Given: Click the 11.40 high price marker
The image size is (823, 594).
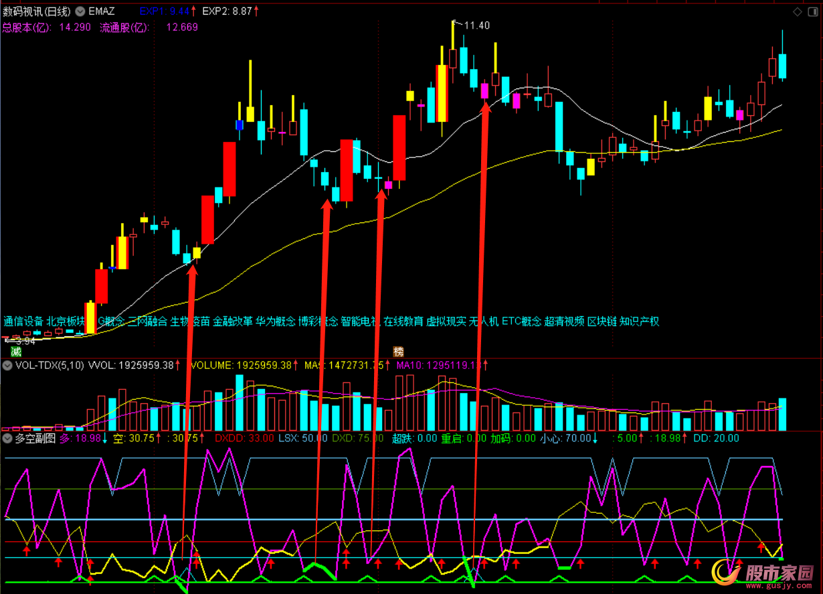Looking at the screenshot, I should (x=476, y=25).
